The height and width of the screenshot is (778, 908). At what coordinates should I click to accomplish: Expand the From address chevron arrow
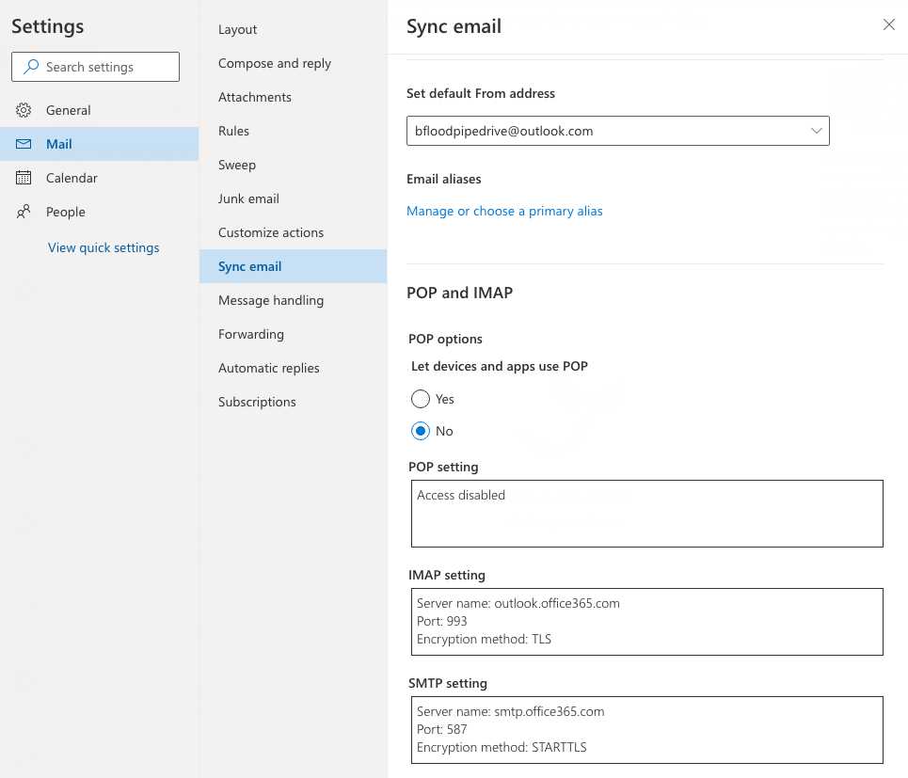[x=816, y=131]
